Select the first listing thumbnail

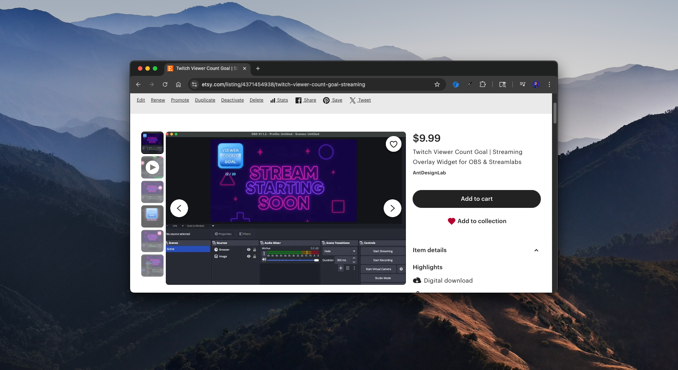[152, 143]
